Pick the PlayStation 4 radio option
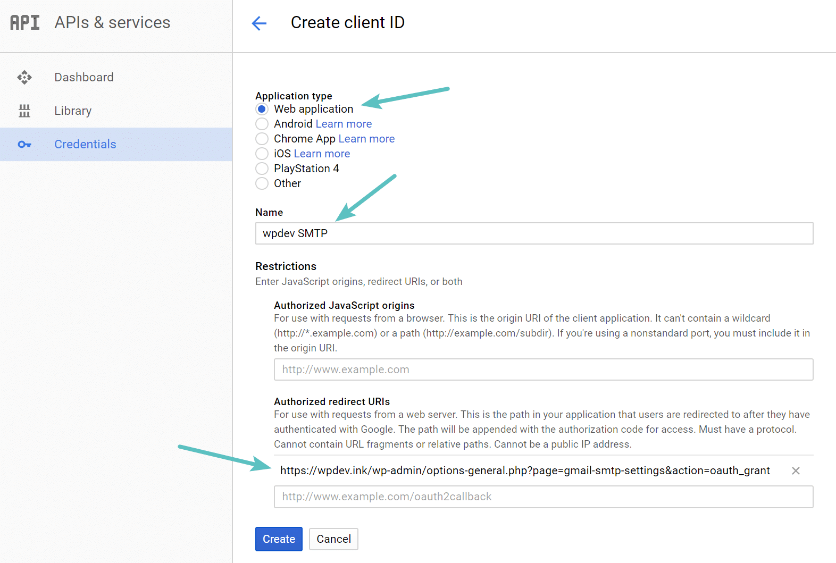The image size is (836, 563). pyautogui.click(x=262, y=169)
